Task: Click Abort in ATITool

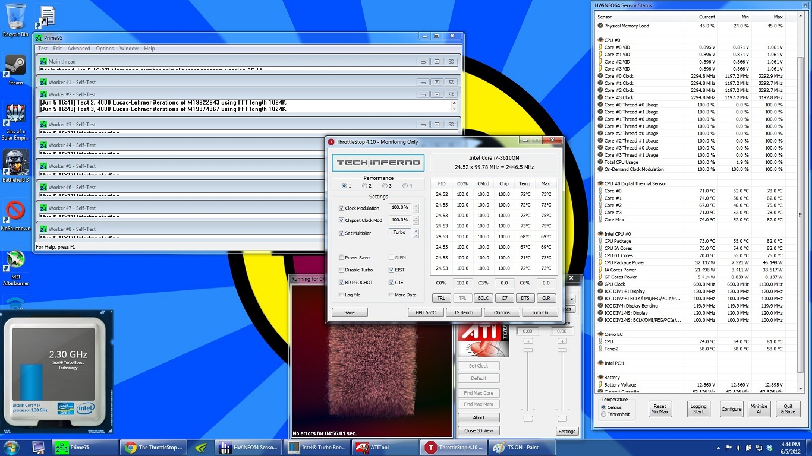Action: point(479,417)
